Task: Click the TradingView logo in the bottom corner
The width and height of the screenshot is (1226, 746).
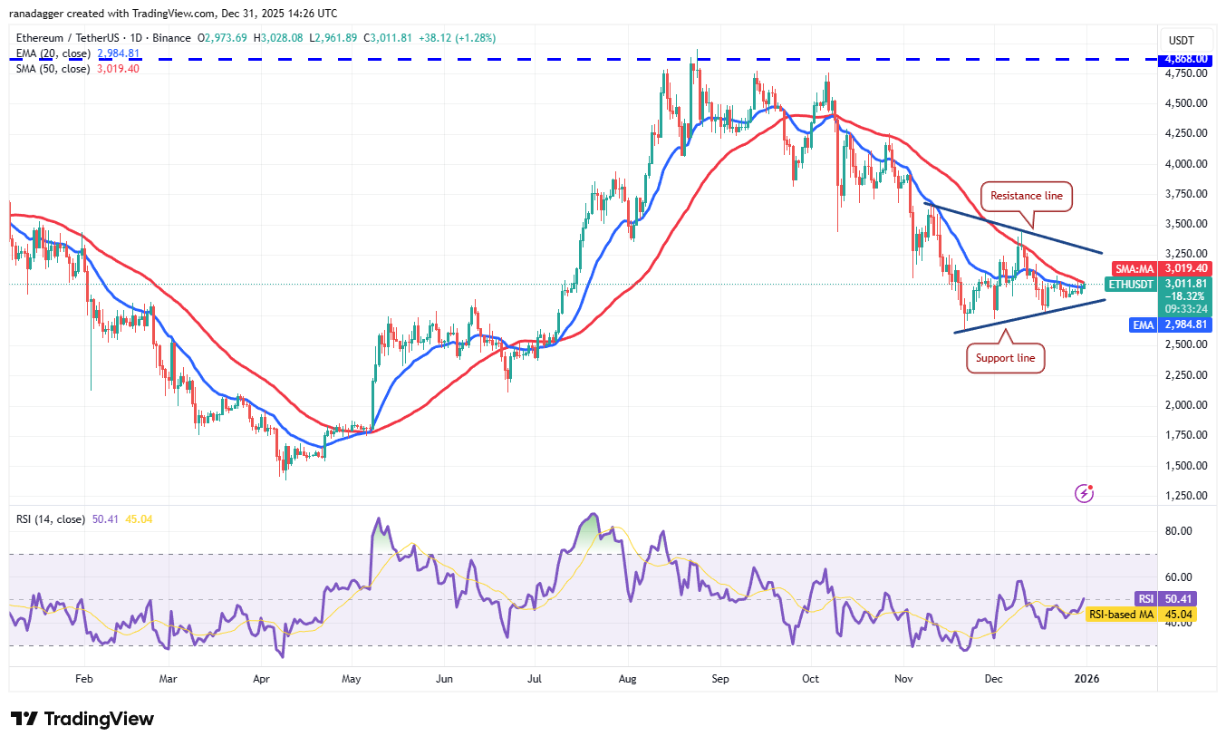Action: (x=82, y=719)
